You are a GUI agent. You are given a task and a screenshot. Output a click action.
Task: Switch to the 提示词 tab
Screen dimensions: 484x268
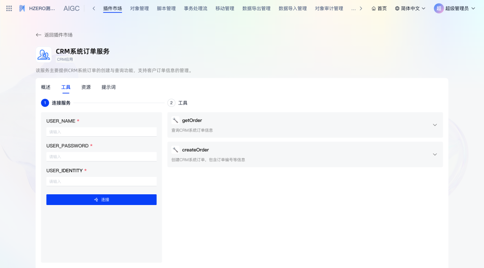(x=108, y=87)
